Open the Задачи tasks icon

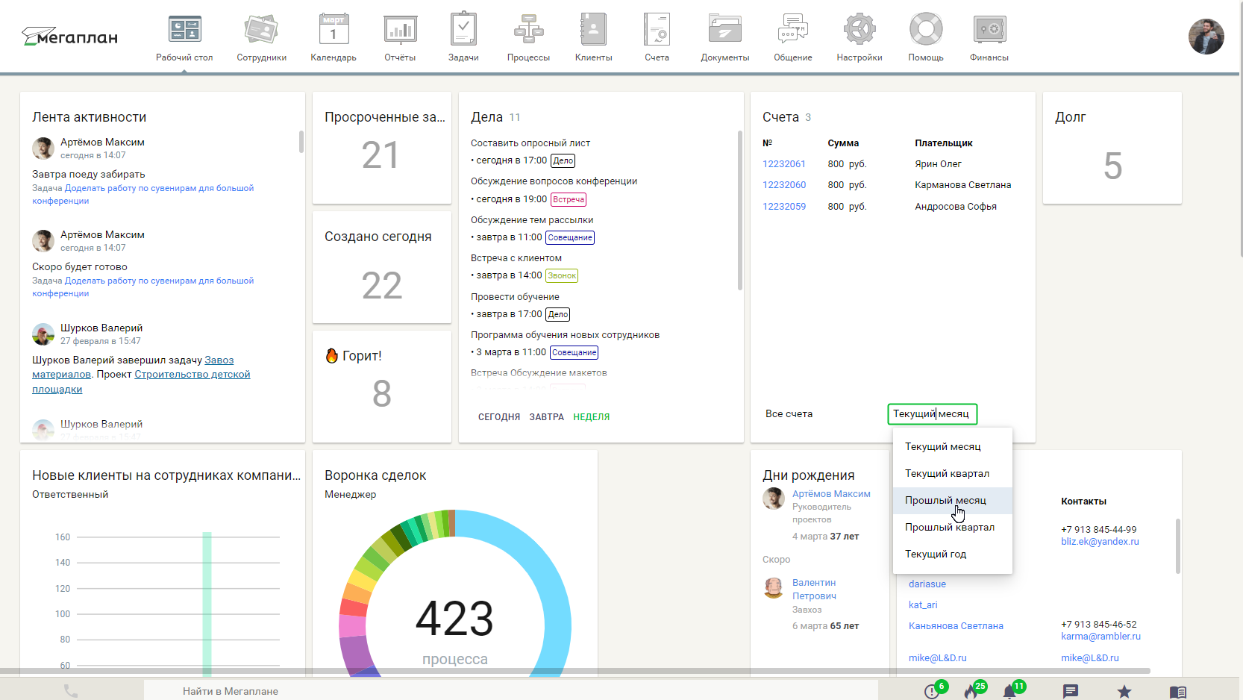point(463,30)
